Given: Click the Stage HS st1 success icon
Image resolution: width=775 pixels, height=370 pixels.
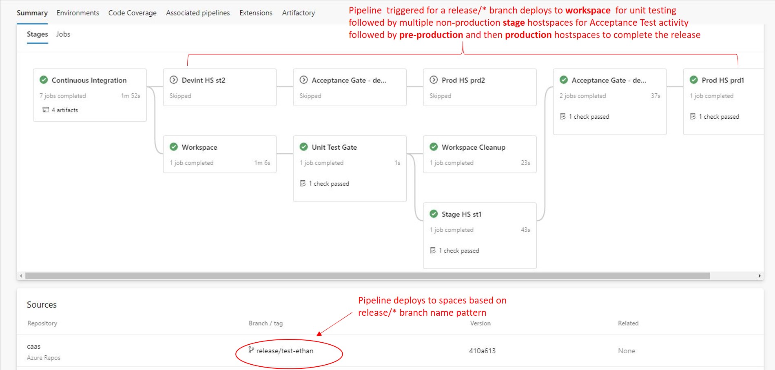Looking at the screenshot, I should click(434, 214).
